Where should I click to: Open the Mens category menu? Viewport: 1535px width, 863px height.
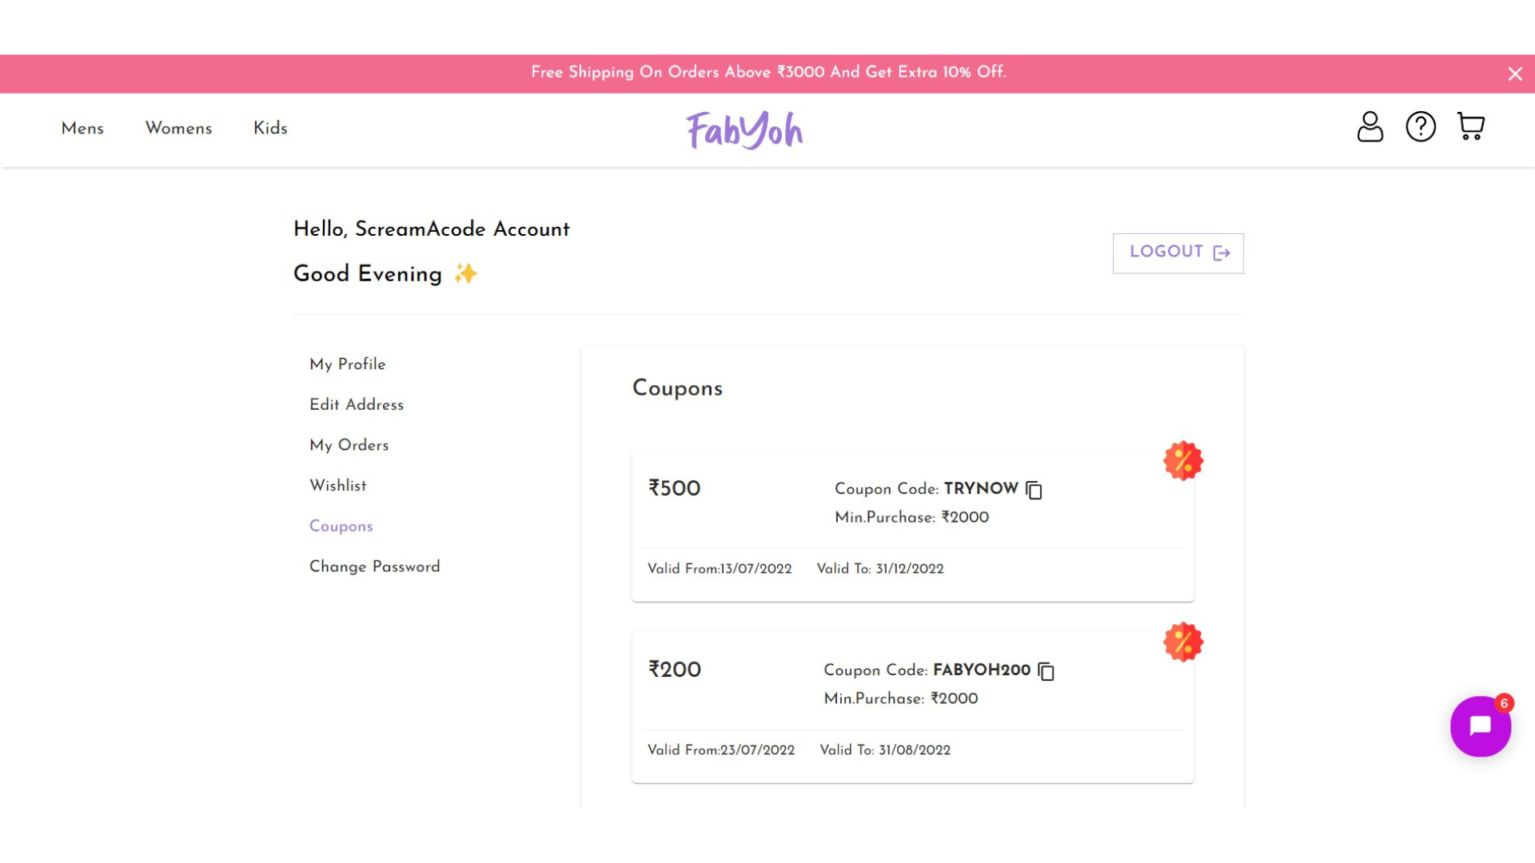click(x=82, y=129)
